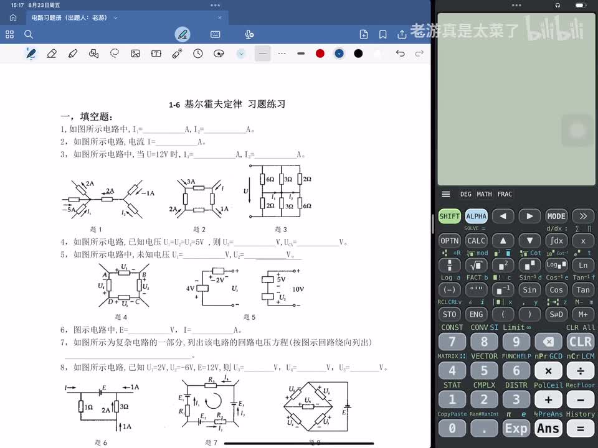
Task: Choose the dotted line style
Action: click(x=282, y=54)
